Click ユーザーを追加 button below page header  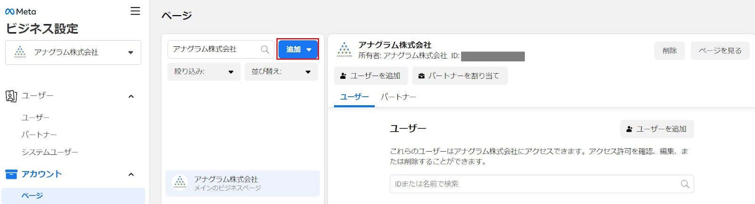pyautogui.click(x=371, y=76)
